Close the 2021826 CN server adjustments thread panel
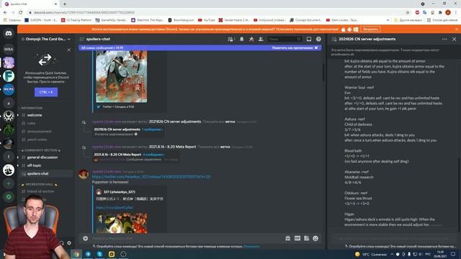461x259 pixels. (455, 39)
